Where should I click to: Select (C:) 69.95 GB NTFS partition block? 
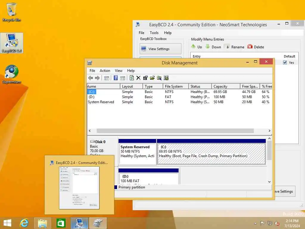point(211,152)
